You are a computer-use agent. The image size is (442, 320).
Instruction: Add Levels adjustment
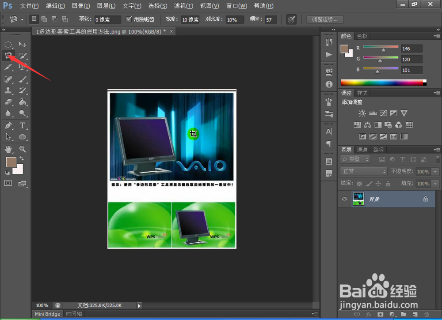point(373,113)
